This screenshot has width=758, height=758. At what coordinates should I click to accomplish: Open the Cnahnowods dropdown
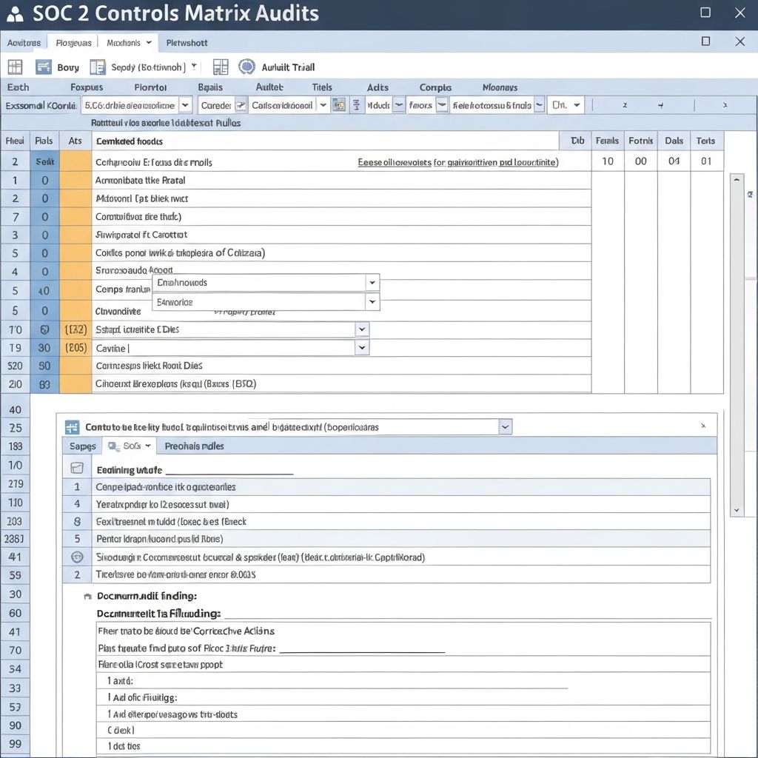click(372, 283)
